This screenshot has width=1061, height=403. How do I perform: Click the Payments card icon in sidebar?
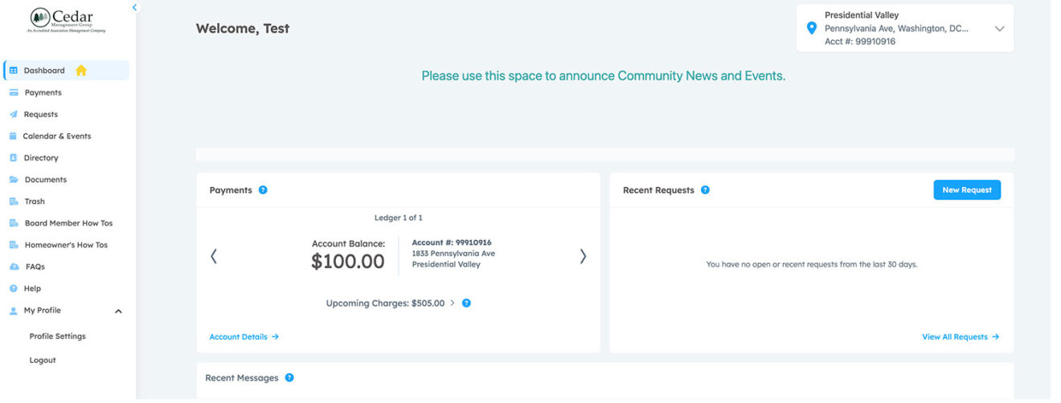pyautogui.click(x=14, y=92)
